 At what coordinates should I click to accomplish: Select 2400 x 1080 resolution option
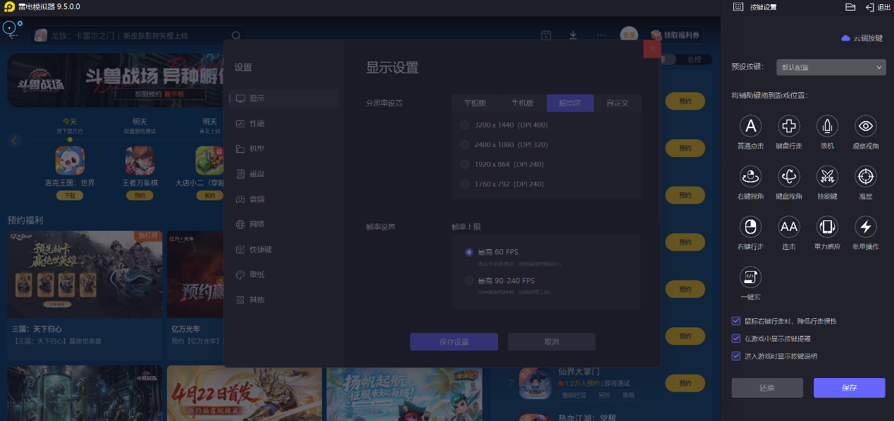pos(464,144)
